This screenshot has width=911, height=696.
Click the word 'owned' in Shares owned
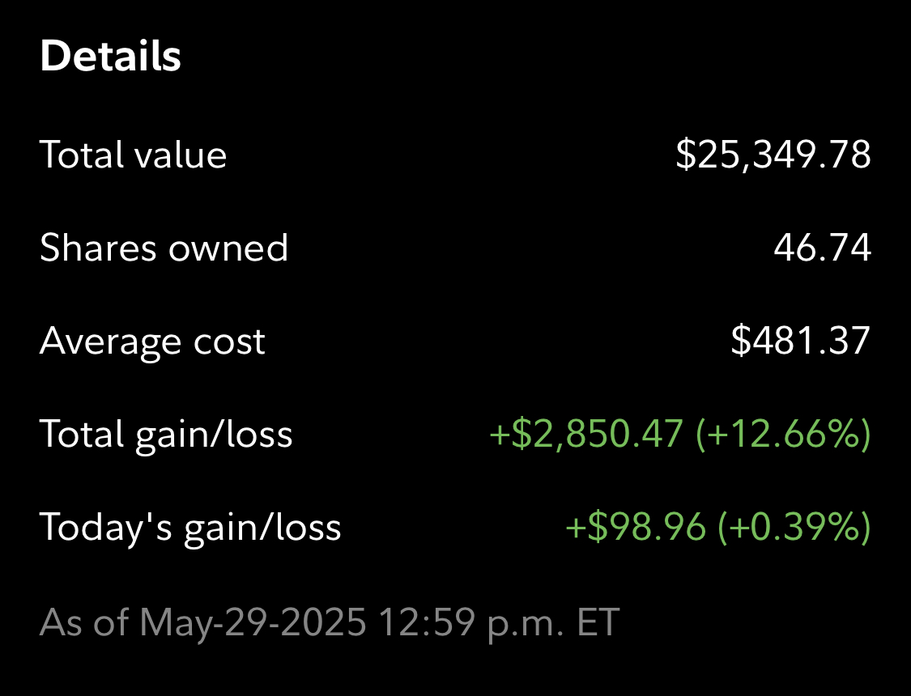click(x=228, y=248)
